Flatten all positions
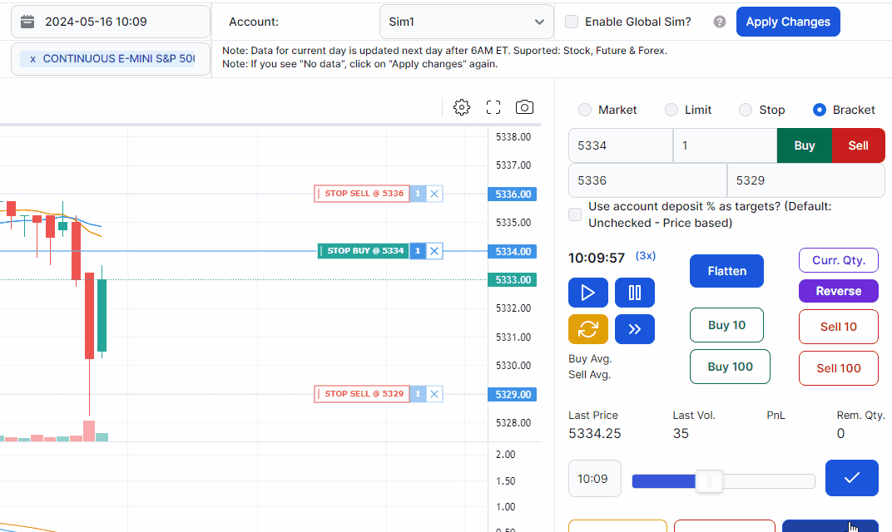 pyautogui.click(x=726, y=271)
